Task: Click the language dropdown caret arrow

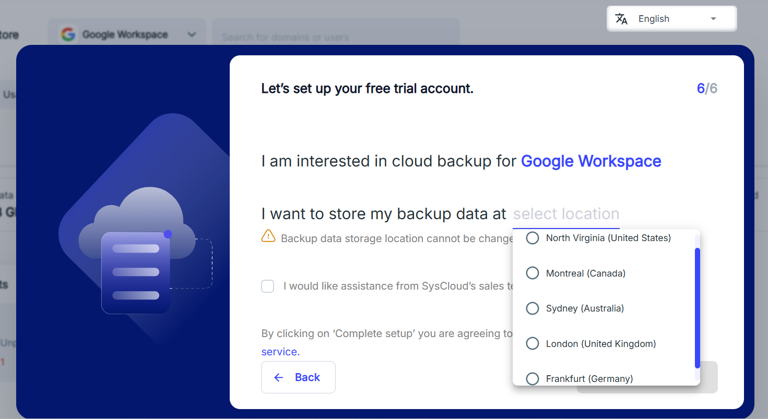Action: coord(713,19)
